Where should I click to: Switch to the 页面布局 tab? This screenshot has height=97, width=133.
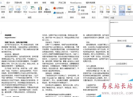18,3
